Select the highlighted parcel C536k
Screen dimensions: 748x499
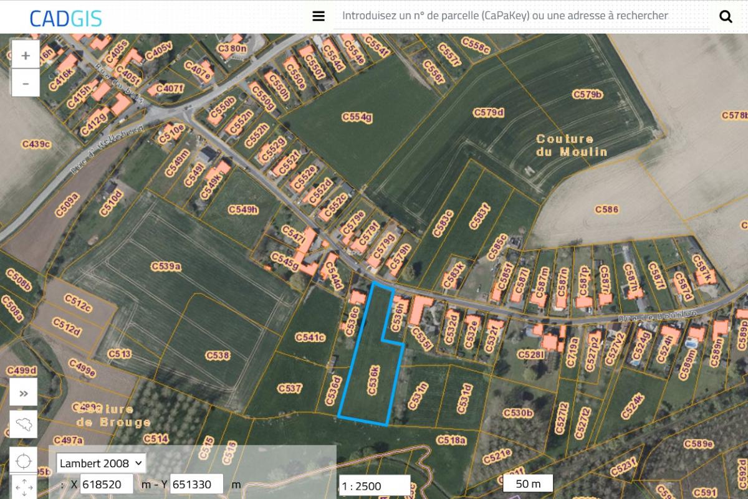(373, 380)
